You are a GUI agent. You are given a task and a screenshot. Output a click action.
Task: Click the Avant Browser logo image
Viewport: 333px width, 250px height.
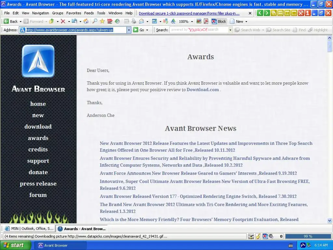(38, 61)
